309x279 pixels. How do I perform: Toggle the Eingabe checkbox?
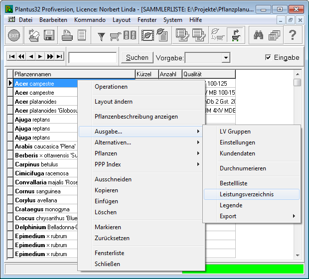point(269,57)
